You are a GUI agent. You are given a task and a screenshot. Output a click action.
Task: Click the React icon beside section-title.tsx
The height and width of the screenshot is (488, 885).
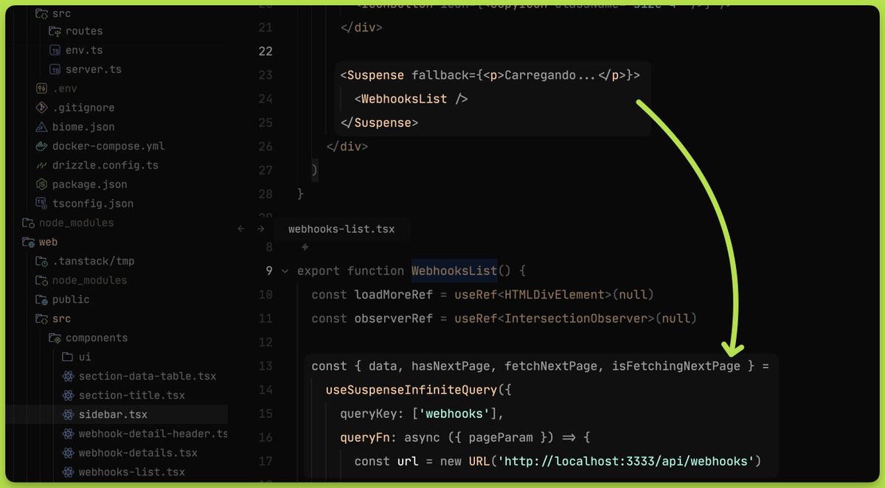pos(69,395)
